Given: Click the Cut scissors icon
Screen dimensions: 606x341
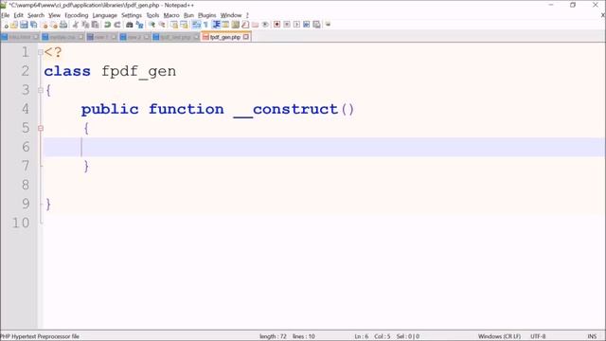Looking at the screenshot, I should coord(76,25).
